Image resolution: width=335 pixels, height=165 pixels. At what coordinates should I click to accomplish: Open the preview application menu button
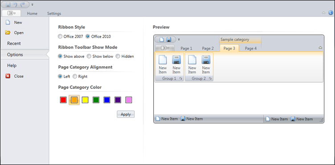tap(165, 48)
